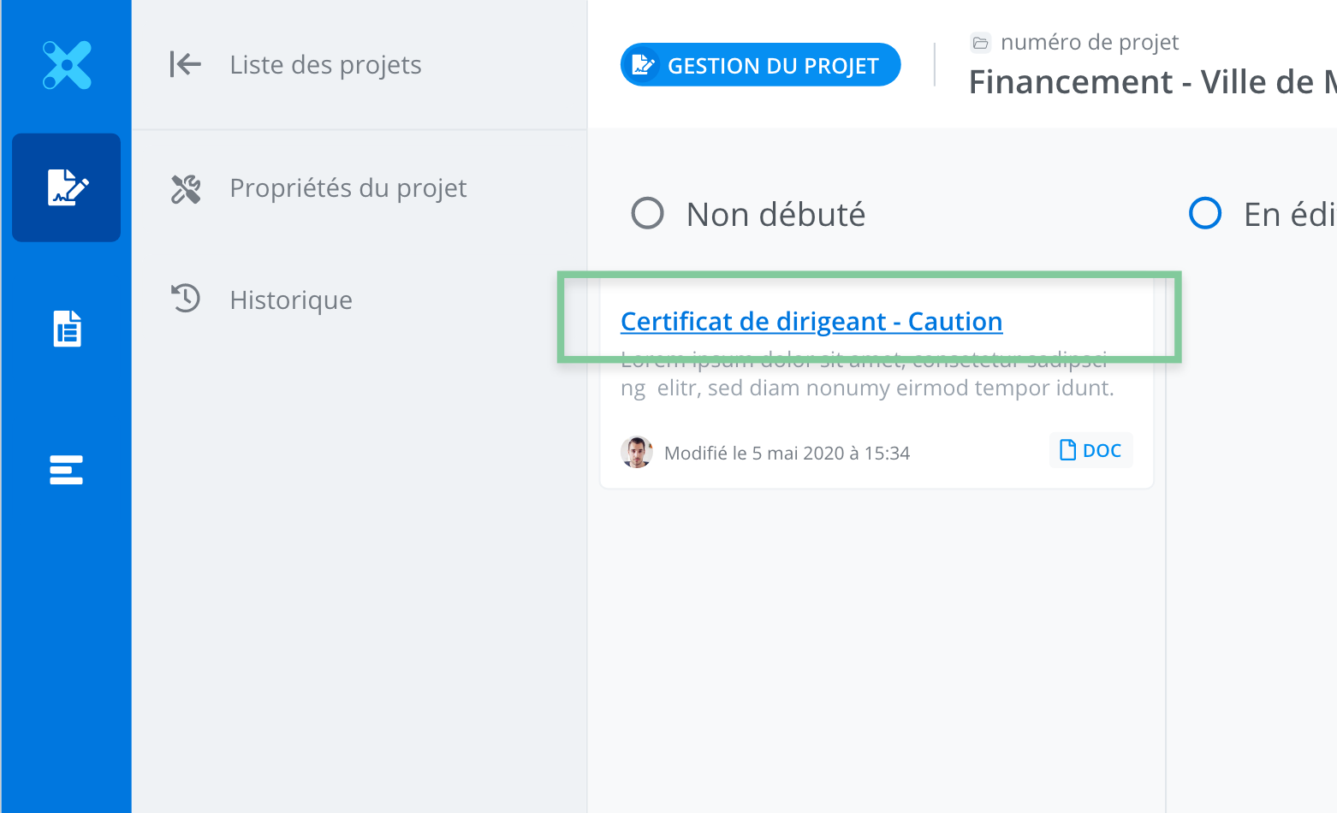The image size is (1337, 813).
Task: Click the icon inside the Gestion du projet button
Action: click(x=643, y=65)
